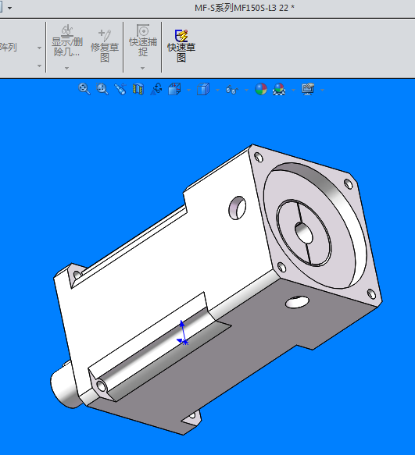Click the Dynamic Annotation Views icon
The image size is (415, 455).
click(x=156, y=89)
